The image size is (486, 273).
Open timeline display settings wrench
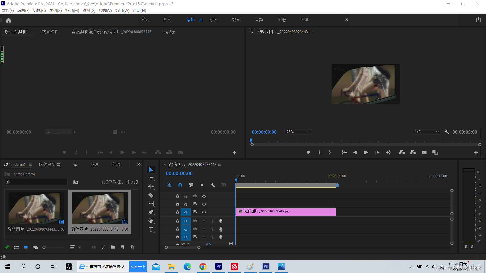point(213,185)
